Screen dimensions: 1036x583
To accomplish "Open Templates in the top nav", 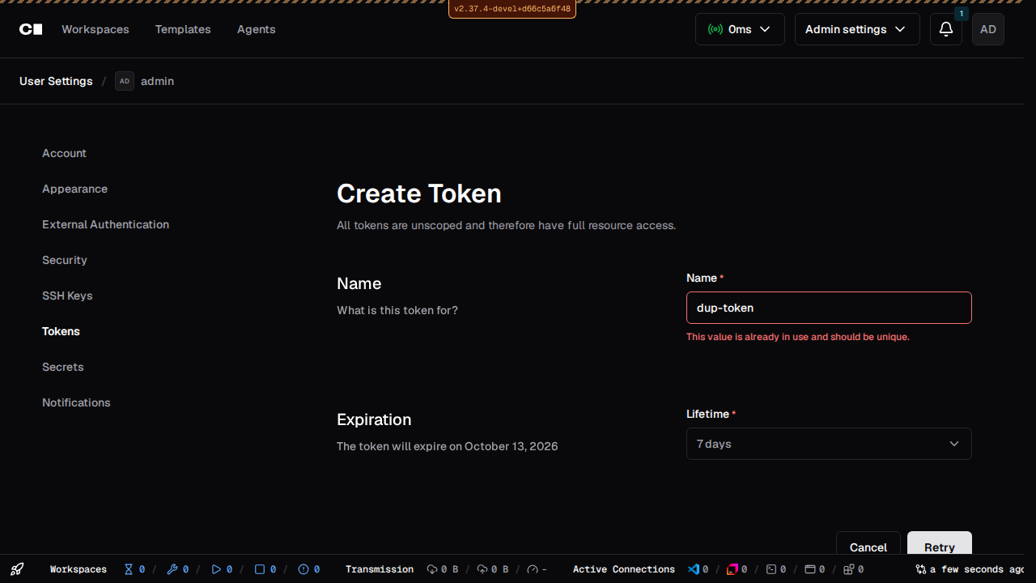I will pyautogui.click(x=183, y=29).
